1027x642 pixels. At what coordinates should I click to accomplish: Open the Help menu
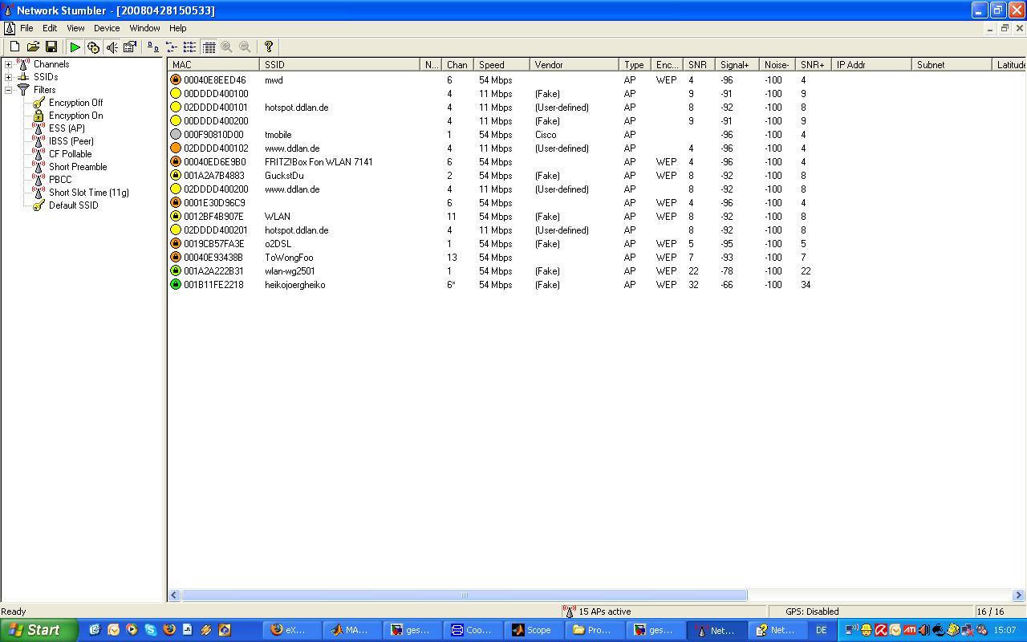tap(177, 28)
